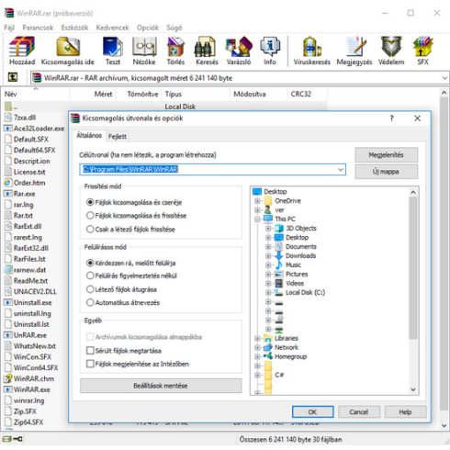Image resolution: width=450 pixels, height=450 pixels.
Task: Check Sérült fájlok megtartása checkbox
Action: pyautogui.click(x=90, y=351)
